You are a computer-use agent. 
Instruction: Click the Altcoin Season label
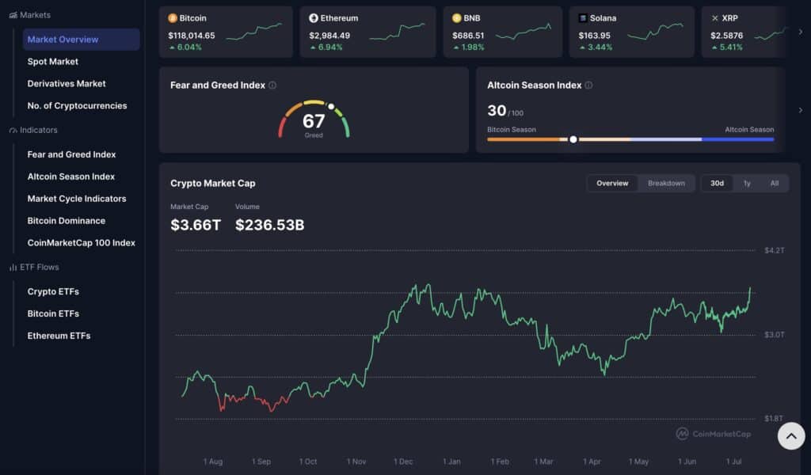click(x=749, y=130)
